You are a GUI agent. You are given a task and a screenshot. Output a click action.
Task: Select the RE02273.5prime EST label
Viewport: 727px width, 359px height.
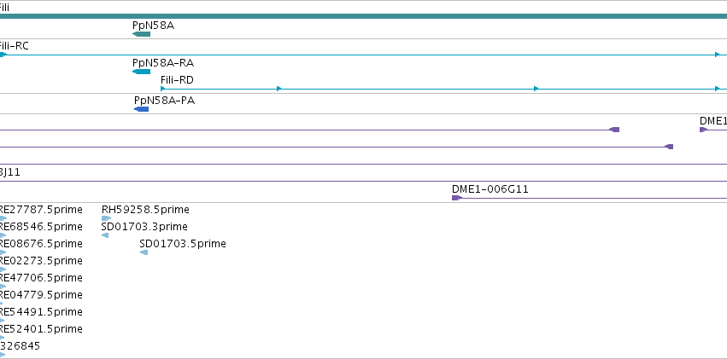[x=41, y=261]
